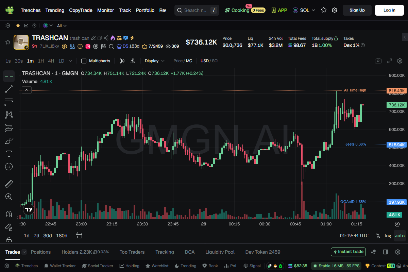The width and height of the screenshot is (408, 272).
Task: Enable the Multicharts checkbox
Action: coord(84,61)
